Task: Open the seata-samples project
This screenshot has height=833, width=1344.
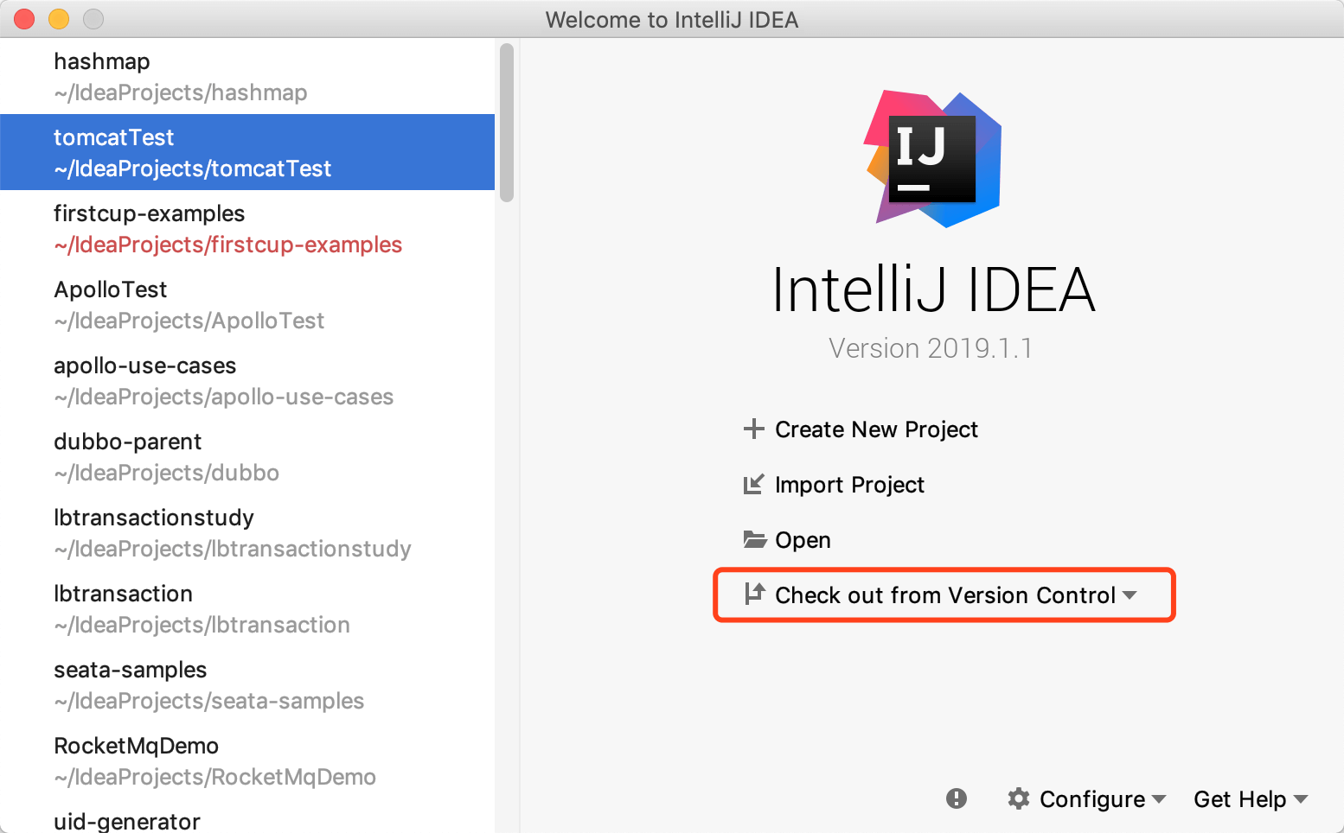Action: point(208,684)
